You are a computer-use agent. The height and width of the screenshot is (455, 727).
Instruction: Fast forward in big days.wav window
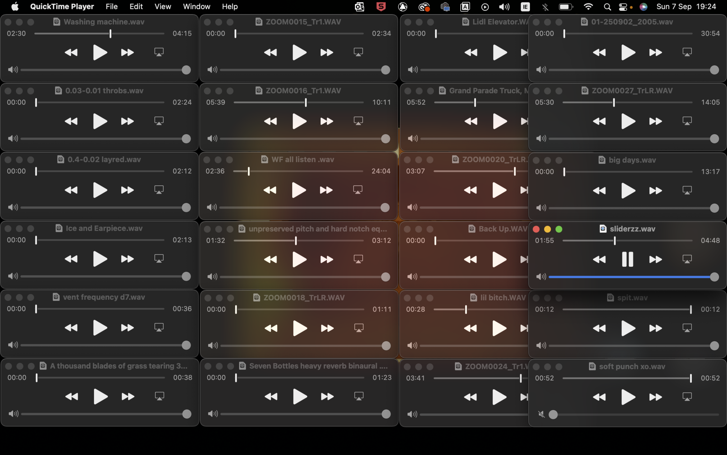(x=655, y=191)
